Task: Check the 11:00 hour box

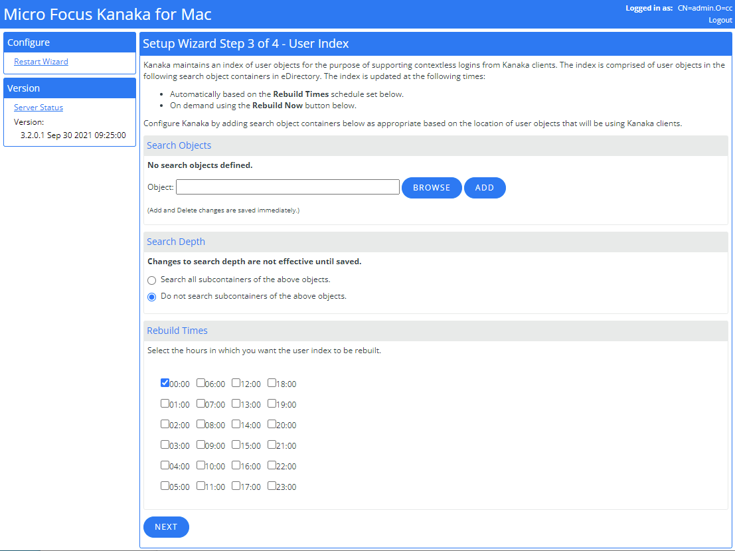Action: (x=201, y=486)
